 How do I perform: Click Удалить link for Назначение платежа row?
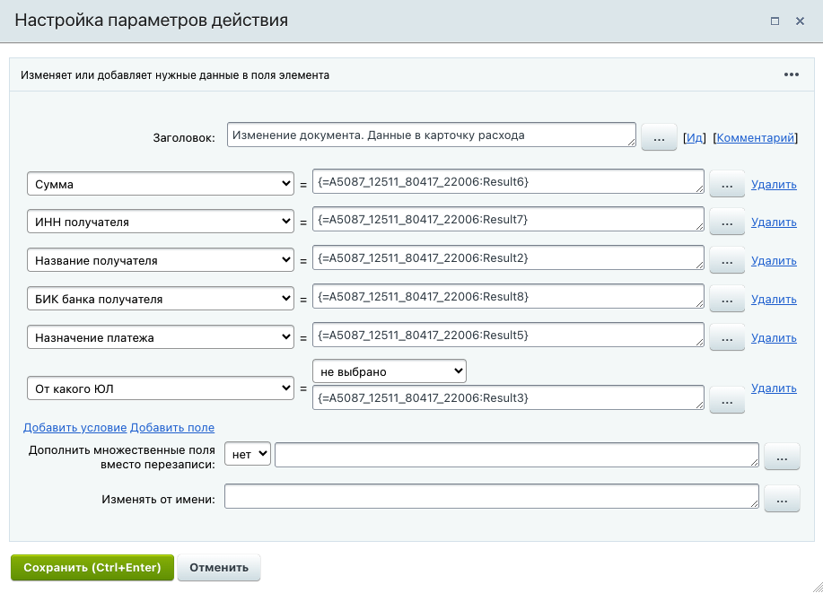(774, 338)
